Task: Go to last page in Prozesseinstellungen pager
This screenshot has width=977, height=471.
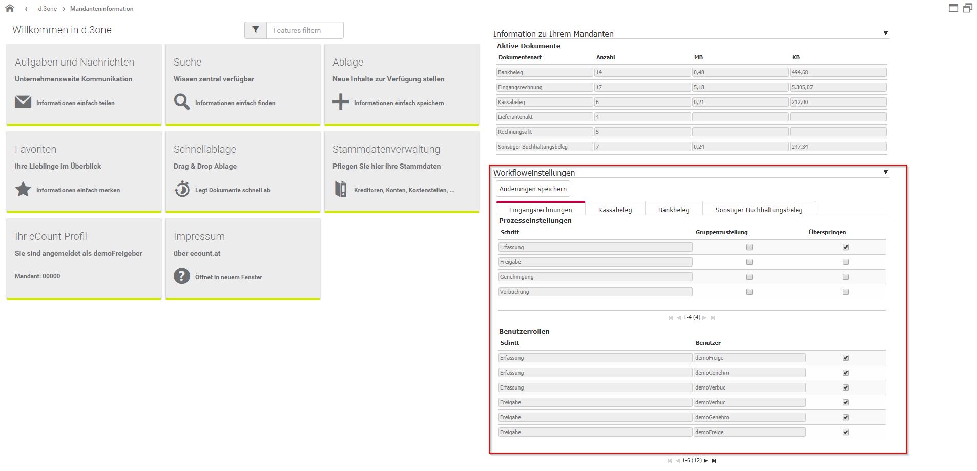Action: pyautogui.click(x=713, y=318)
